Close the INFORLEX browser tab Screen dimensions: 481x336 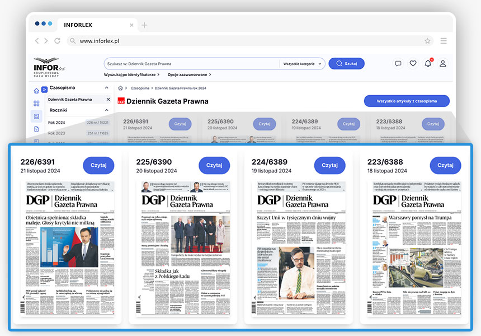point(131,25)
